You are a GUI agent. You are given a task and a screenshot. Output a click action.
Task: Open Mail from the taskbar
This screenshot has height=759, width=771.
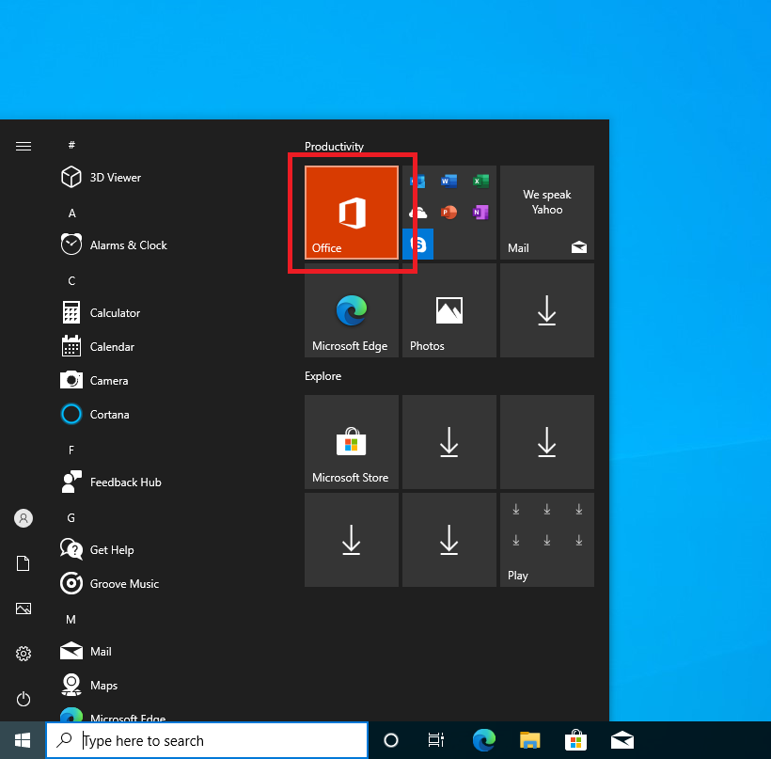pyautogui.click(x=622, y=740)
